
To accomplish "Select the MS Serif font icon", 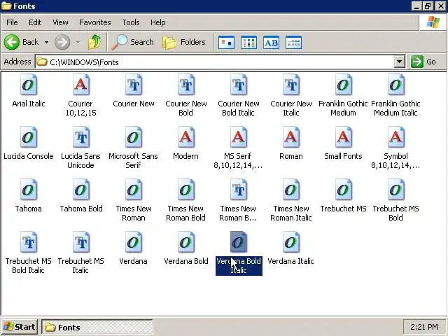I will (239, 137).
